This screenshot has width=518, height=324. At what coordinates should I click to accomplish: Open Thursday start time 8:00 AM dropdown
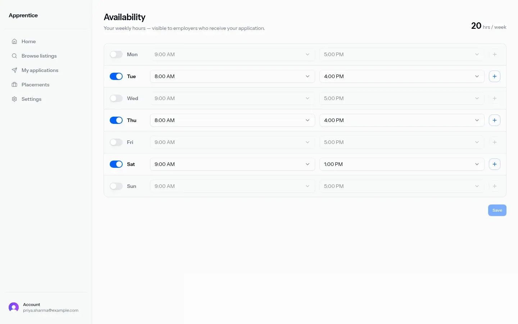232,120
